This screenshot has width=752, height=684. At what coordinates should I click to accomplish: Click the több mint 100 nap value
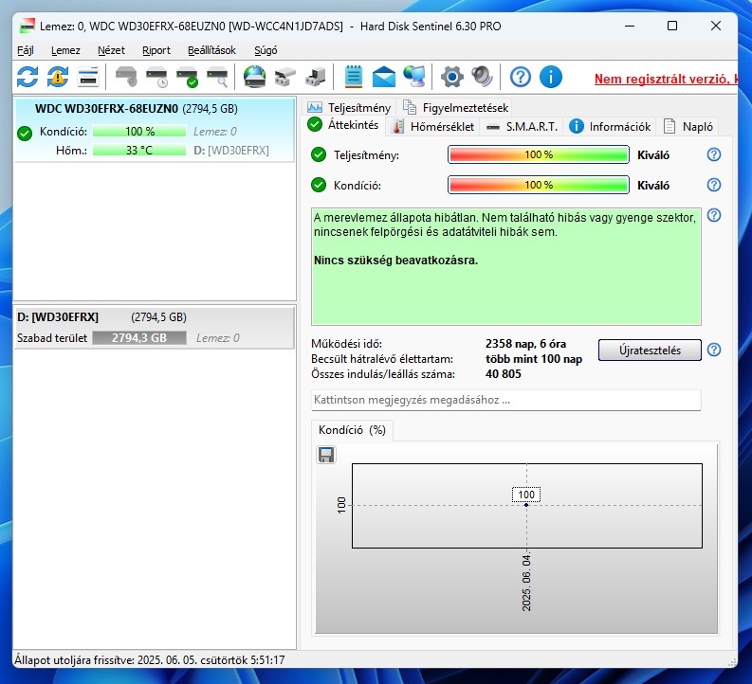click(x=534, y=359)
